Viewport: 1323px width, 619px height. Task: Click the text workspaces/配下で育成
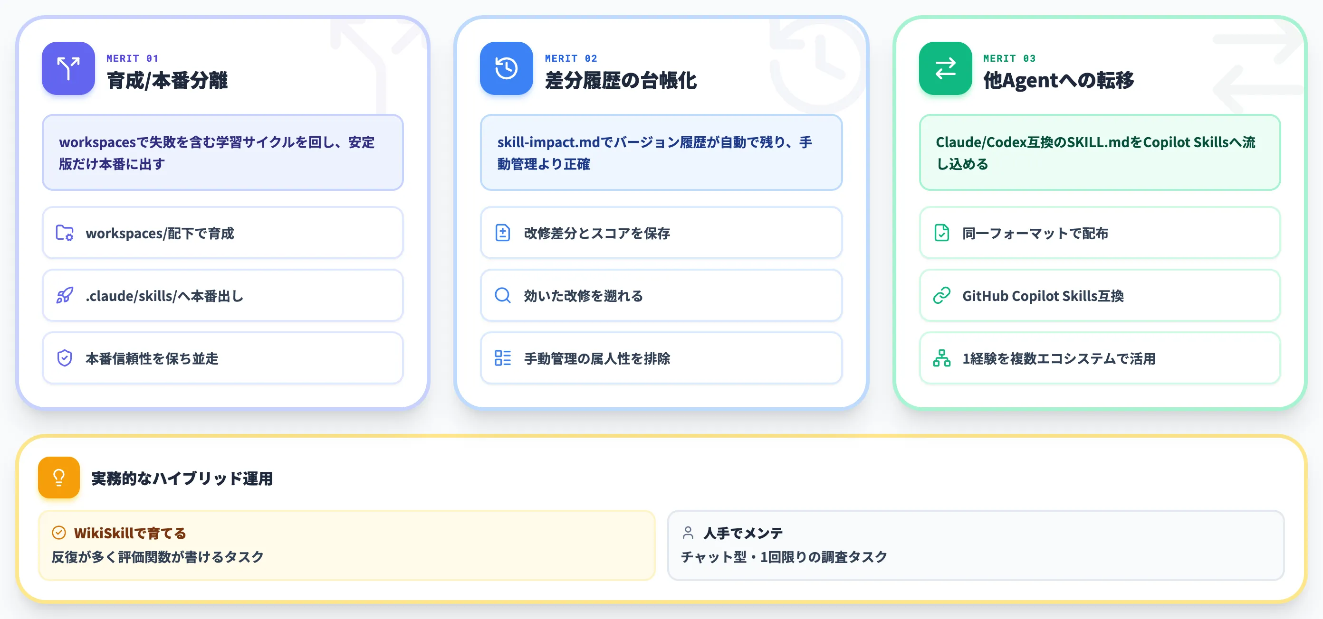coord(160,234)
